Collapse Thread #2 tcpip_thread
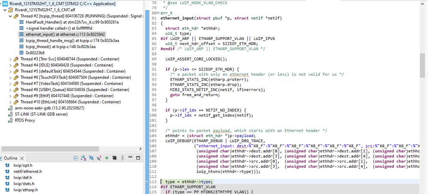Viewport: 428px width, 194px height. pyautogui.click(x=10, y=16)
